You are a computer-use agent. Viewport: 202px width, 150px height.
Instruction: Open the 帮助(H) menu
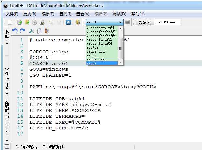138,14
